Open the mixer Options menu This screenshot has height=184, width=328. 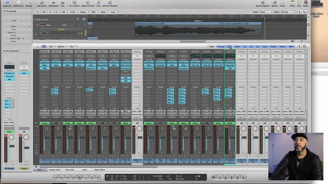pos(62,47)
